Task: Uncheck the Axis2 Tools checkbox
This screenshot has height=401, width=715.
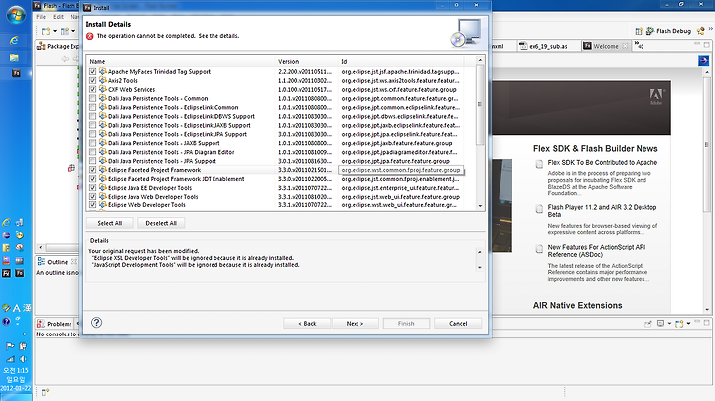Action: tap(93, 80)
